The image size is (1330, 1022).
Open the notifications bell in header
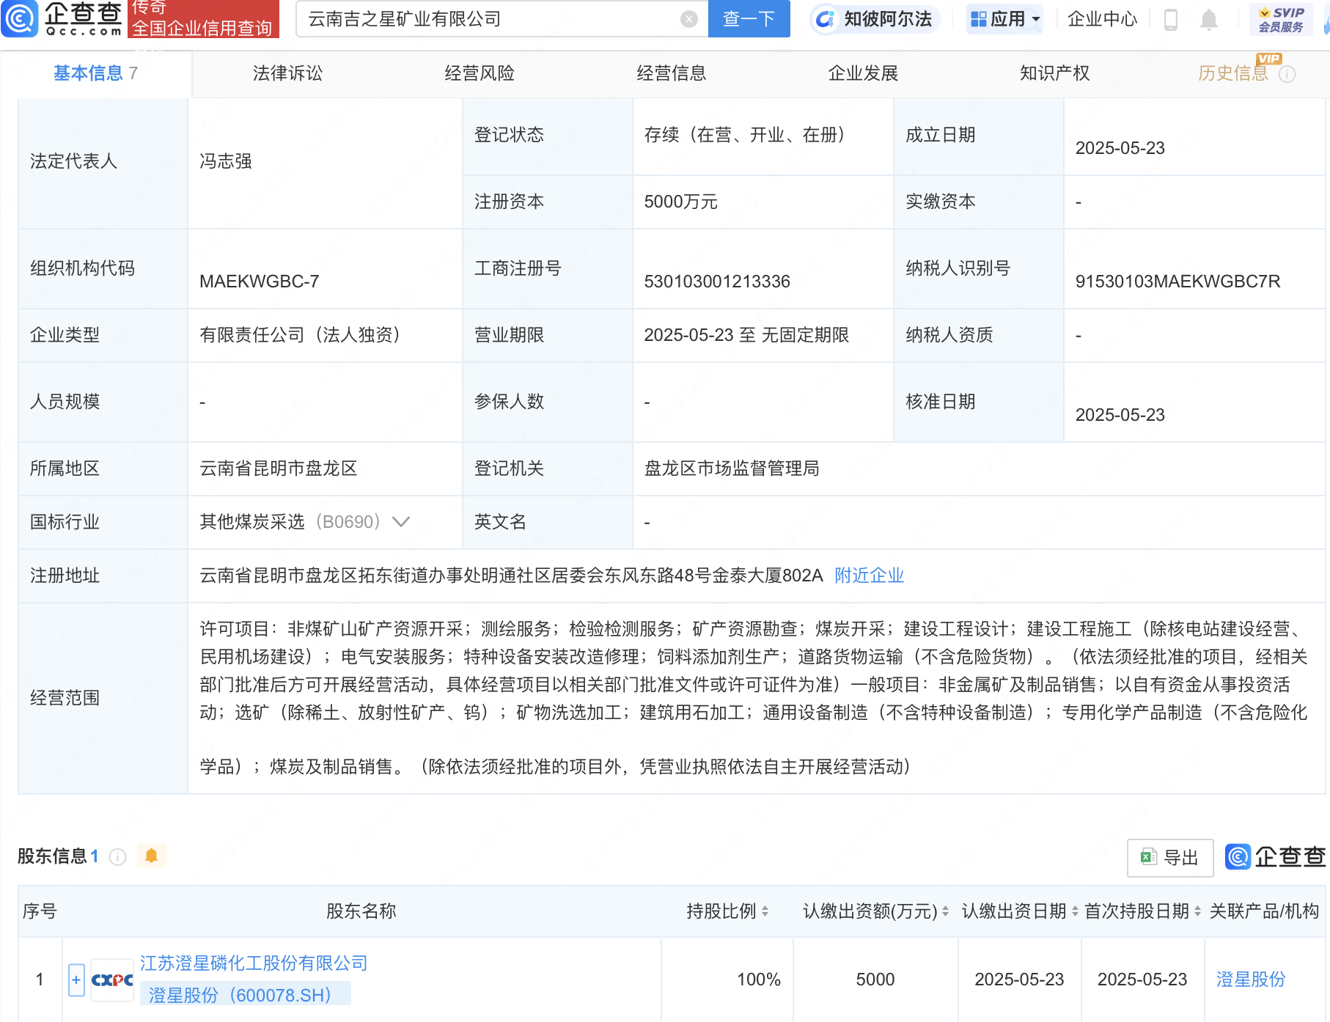click(1209, 19)
